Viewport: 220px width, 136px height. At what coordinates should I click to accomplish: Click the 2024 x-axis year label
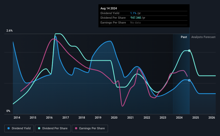point(179,118)
